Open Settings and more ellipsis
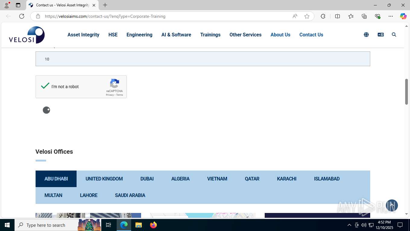The width and height of the screenshot is (410, 231). coord(391,16)
